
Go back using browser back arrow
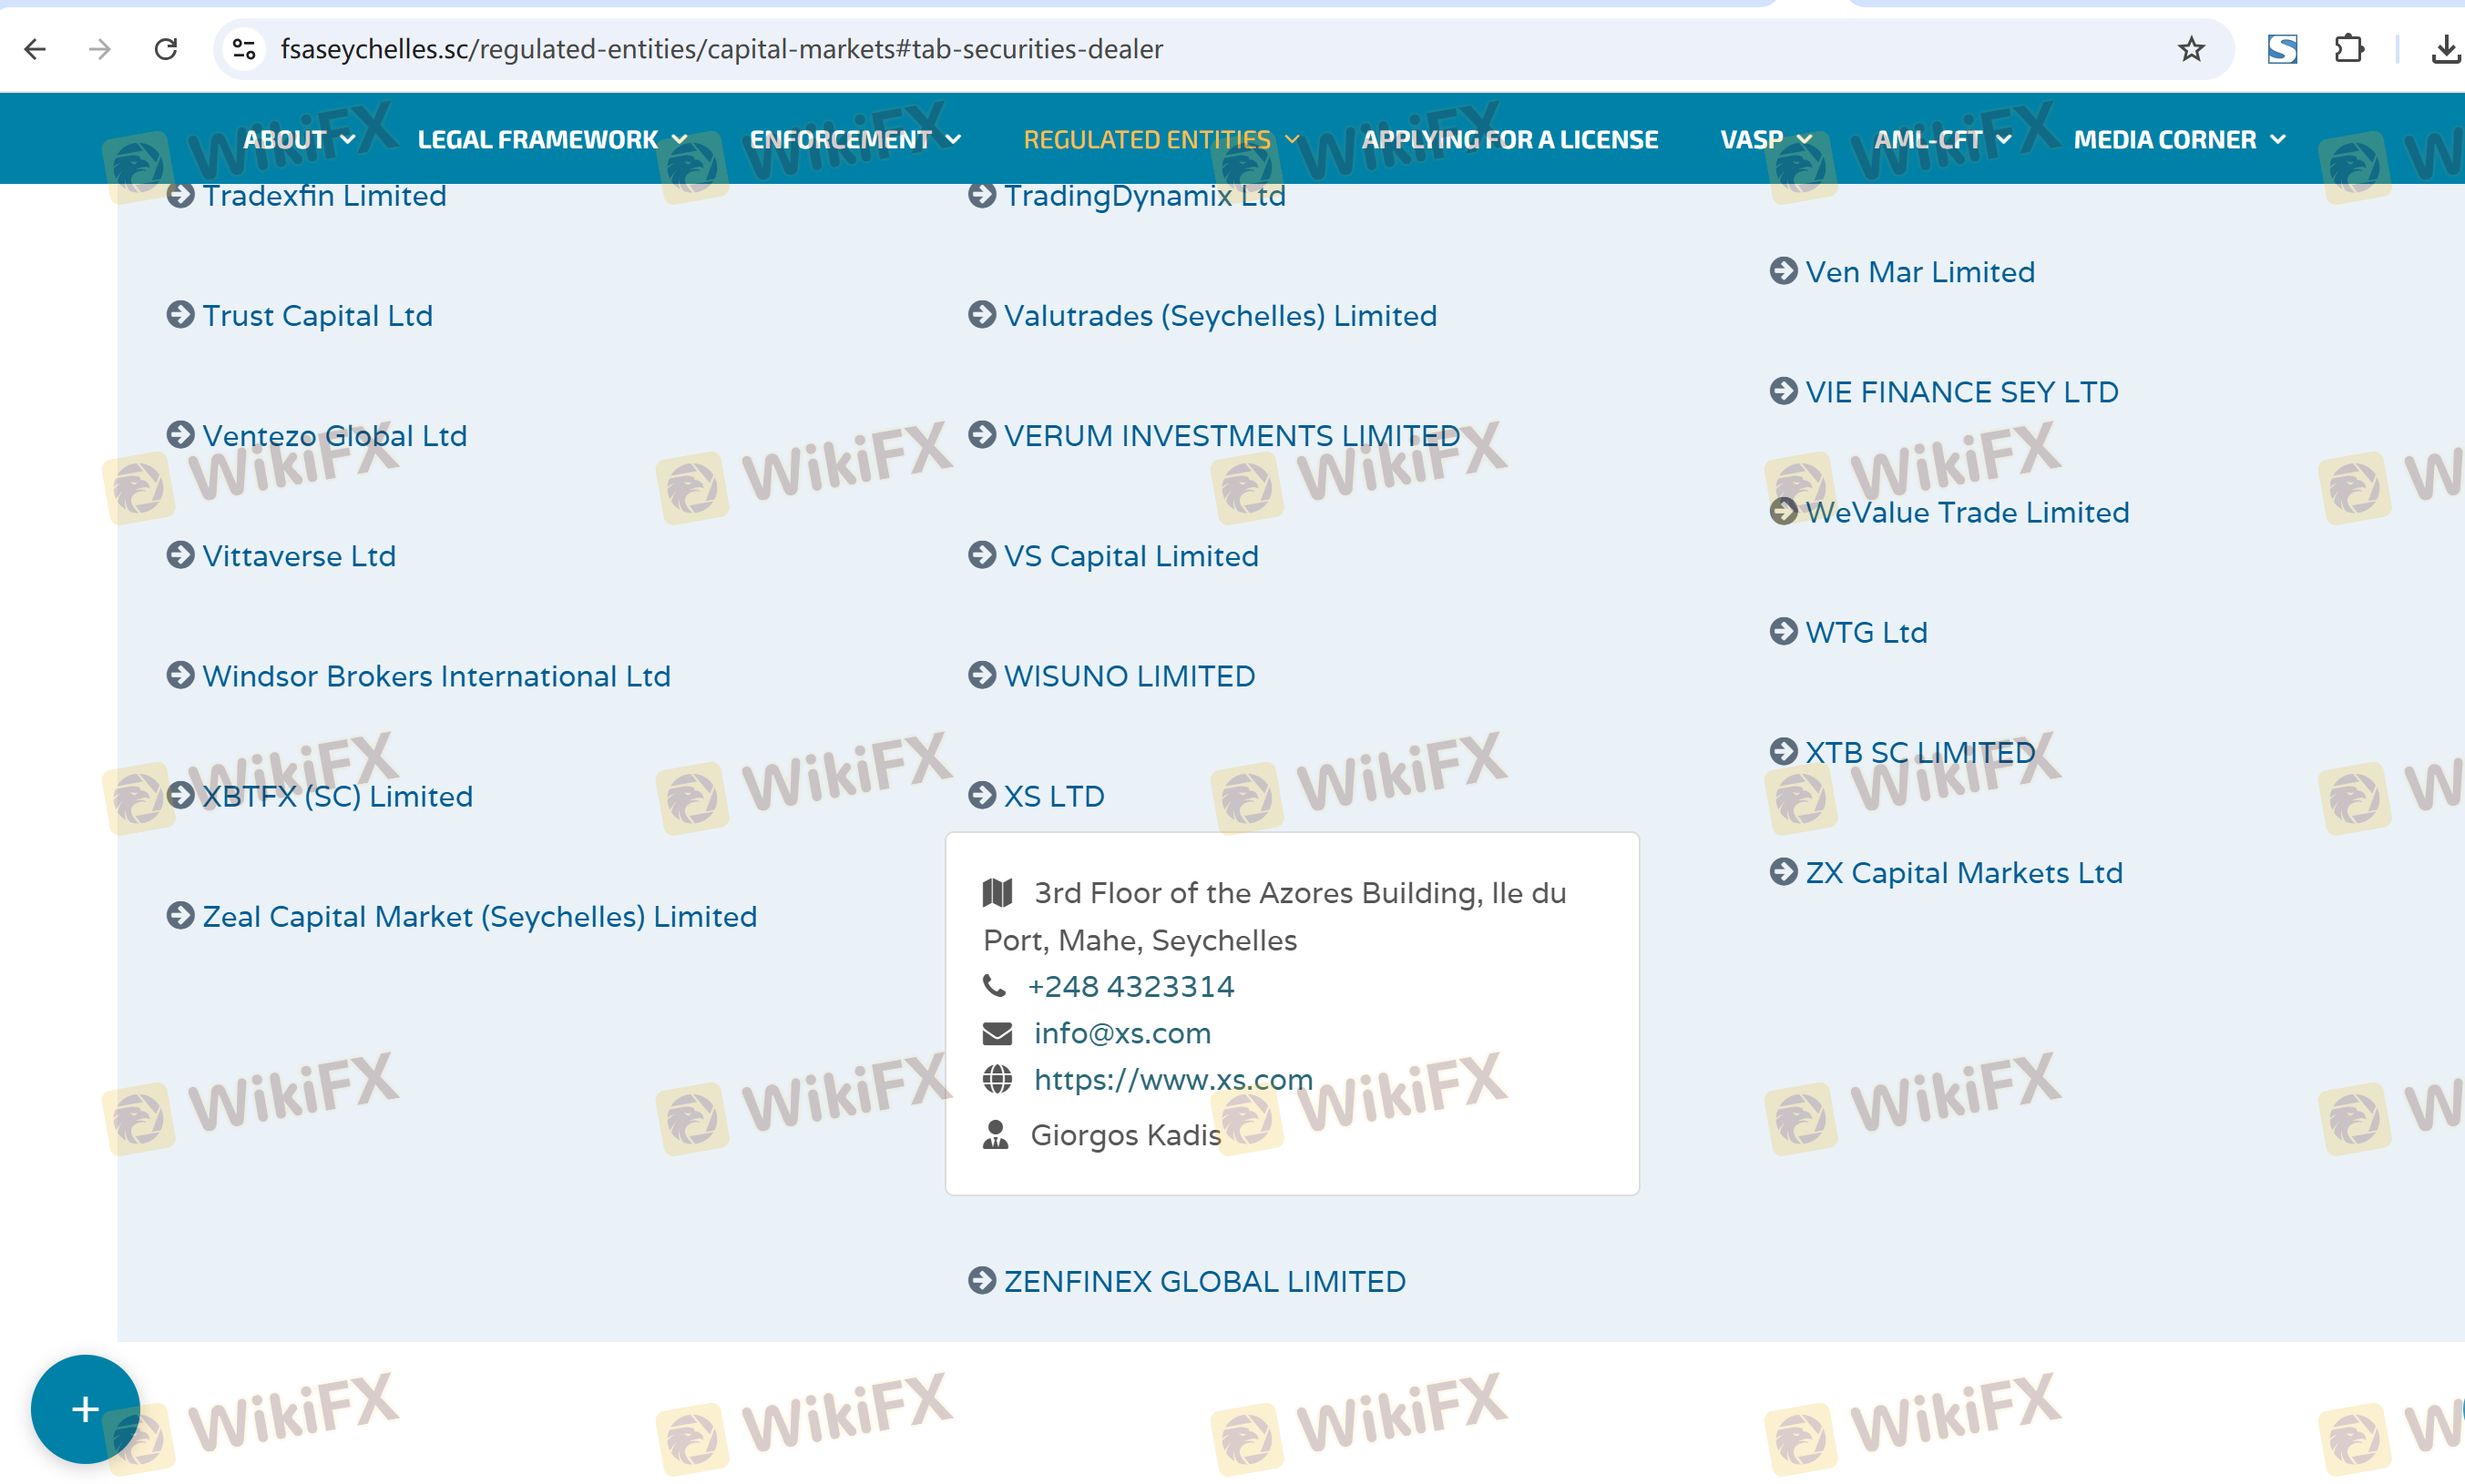pyautogui.click(x=35, y=49)
